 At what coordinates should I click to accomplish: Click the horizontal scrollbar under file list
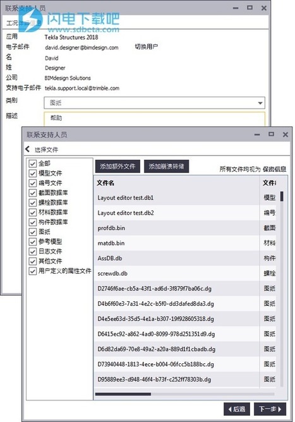(184, 394)
